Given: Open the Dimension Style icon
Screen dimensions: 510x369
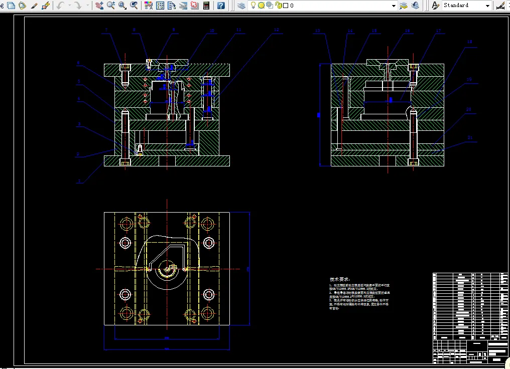Looking at the screenshot, I should tap(501, 6).
